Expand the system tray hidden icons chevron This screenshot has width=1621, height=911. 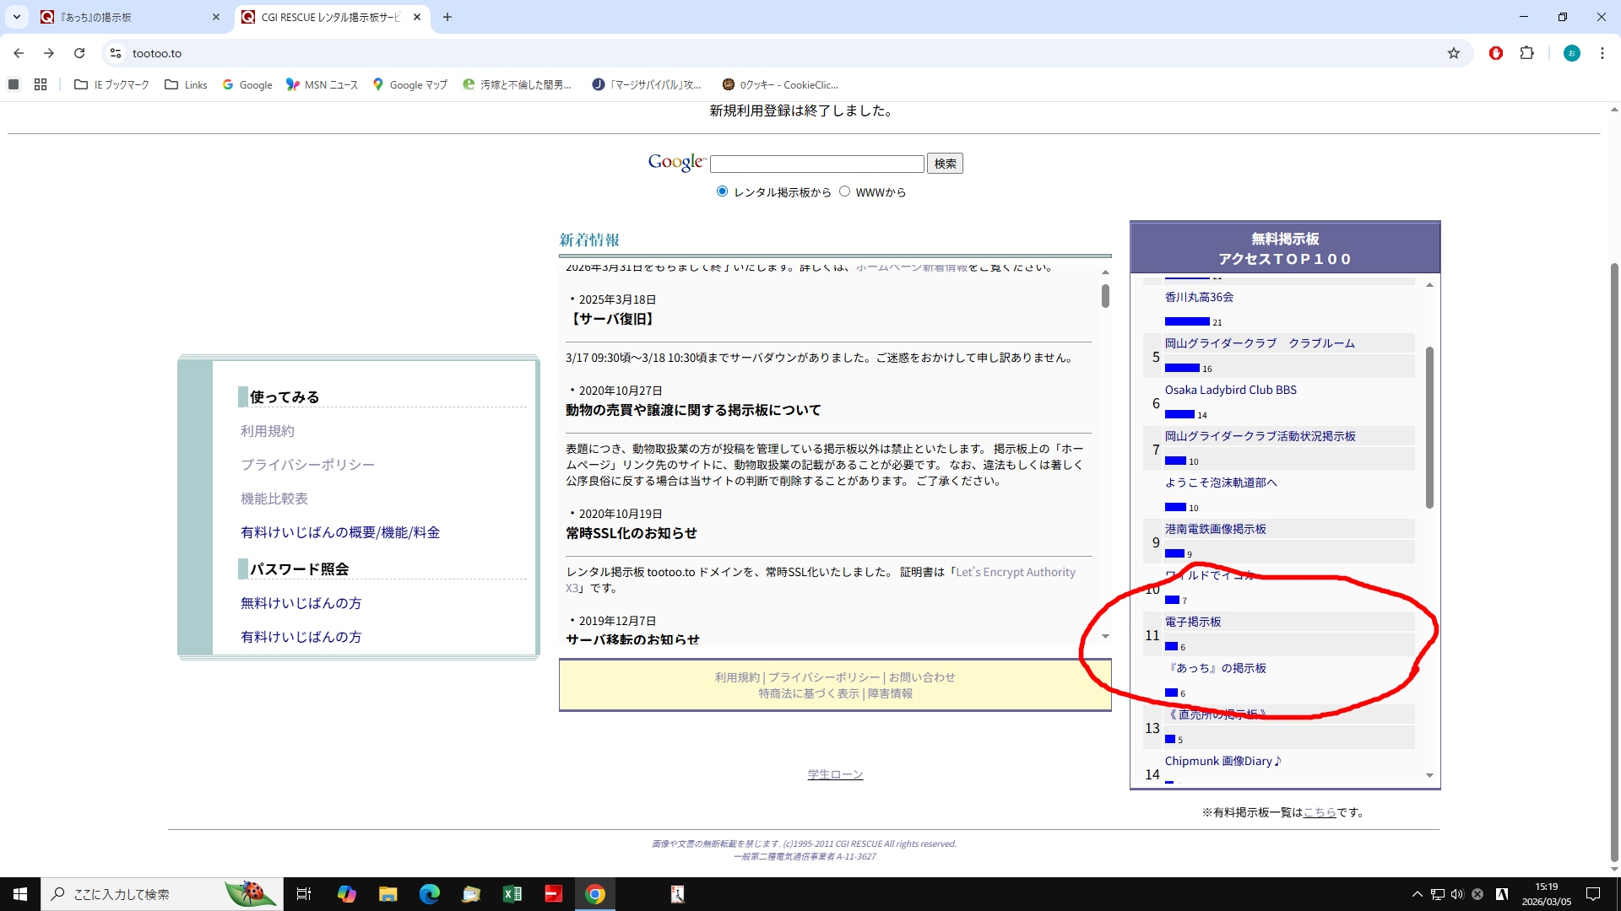[x=1417, y=894]
